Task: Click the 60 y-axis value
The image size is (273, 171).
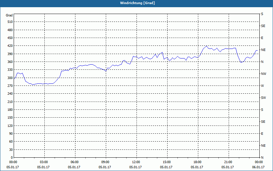Action: coord(11,142)
